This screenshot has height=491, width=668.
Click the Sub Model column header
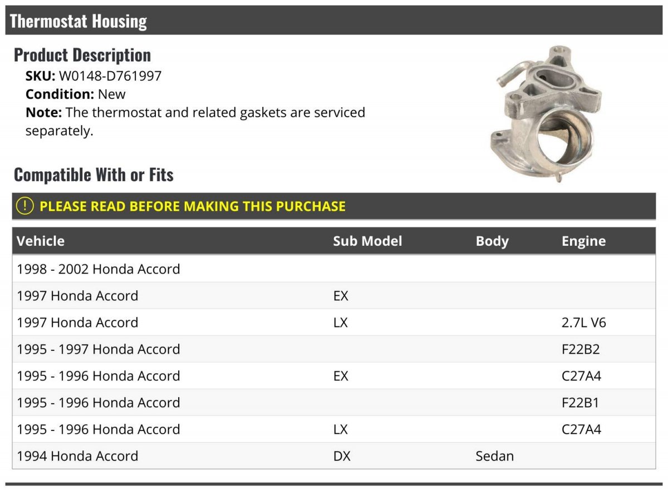pos(367,241)
